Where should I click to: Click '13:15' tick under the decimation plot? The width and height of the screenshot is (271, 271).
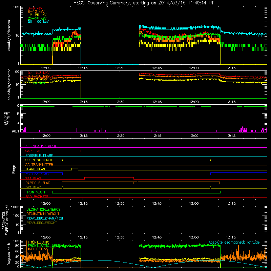point(231,237)
